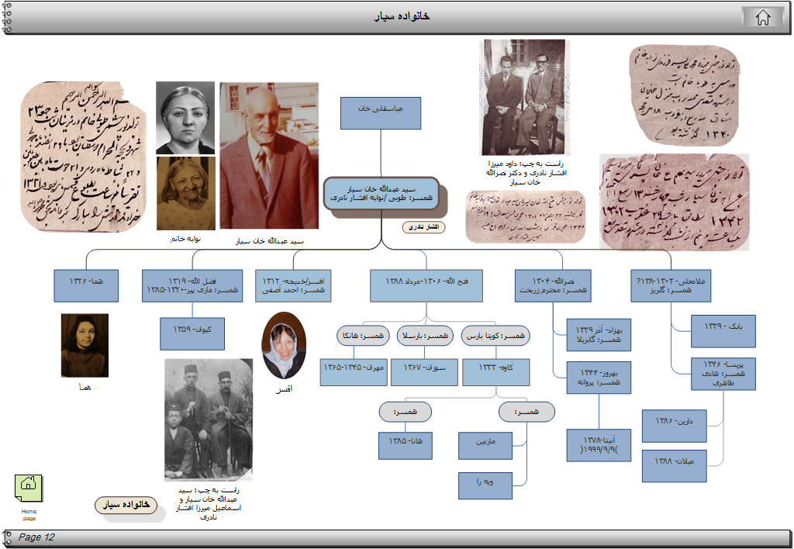Open the old group photo with three men
Image resolution: width=794 pixels, height=549 pixels.
point(209,420)
